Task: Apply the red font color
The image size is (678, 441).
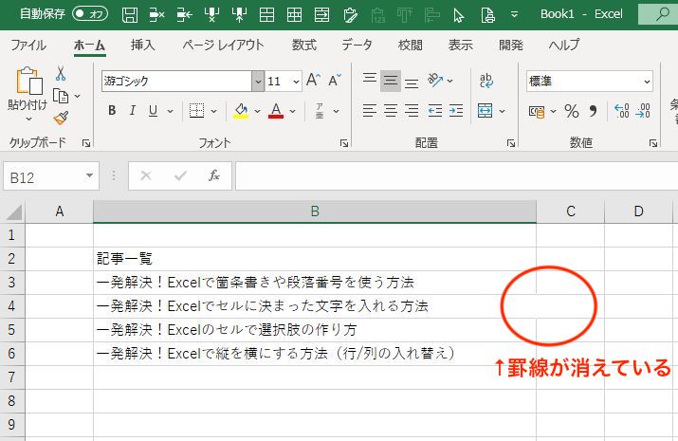Action: (x=276, y=111)
